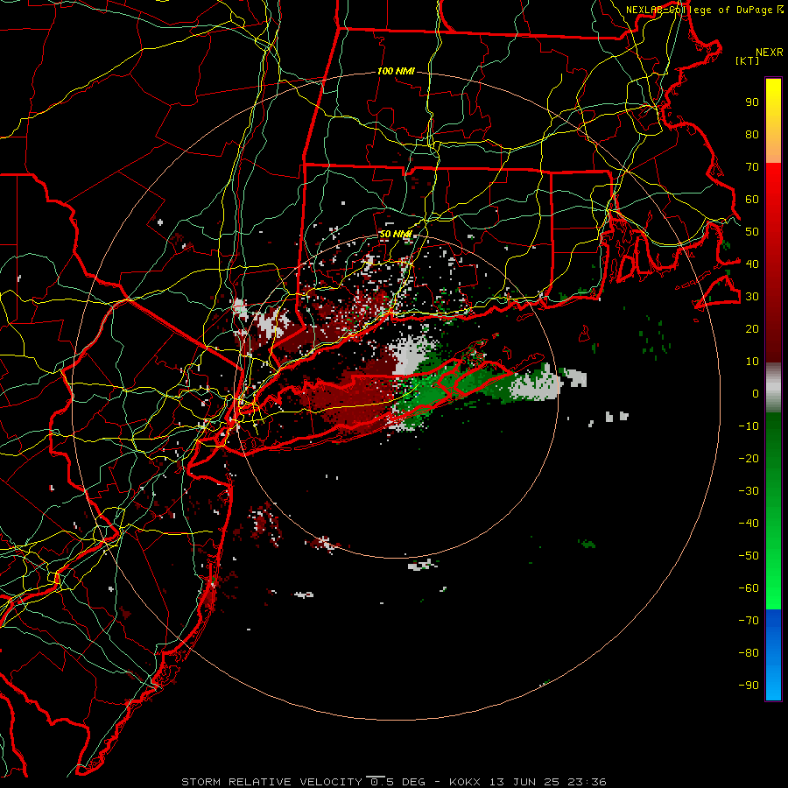Viewport: 788px width, 788px height.
Task: Click the -60 value on velocity scale
Action: pos(749,588)
